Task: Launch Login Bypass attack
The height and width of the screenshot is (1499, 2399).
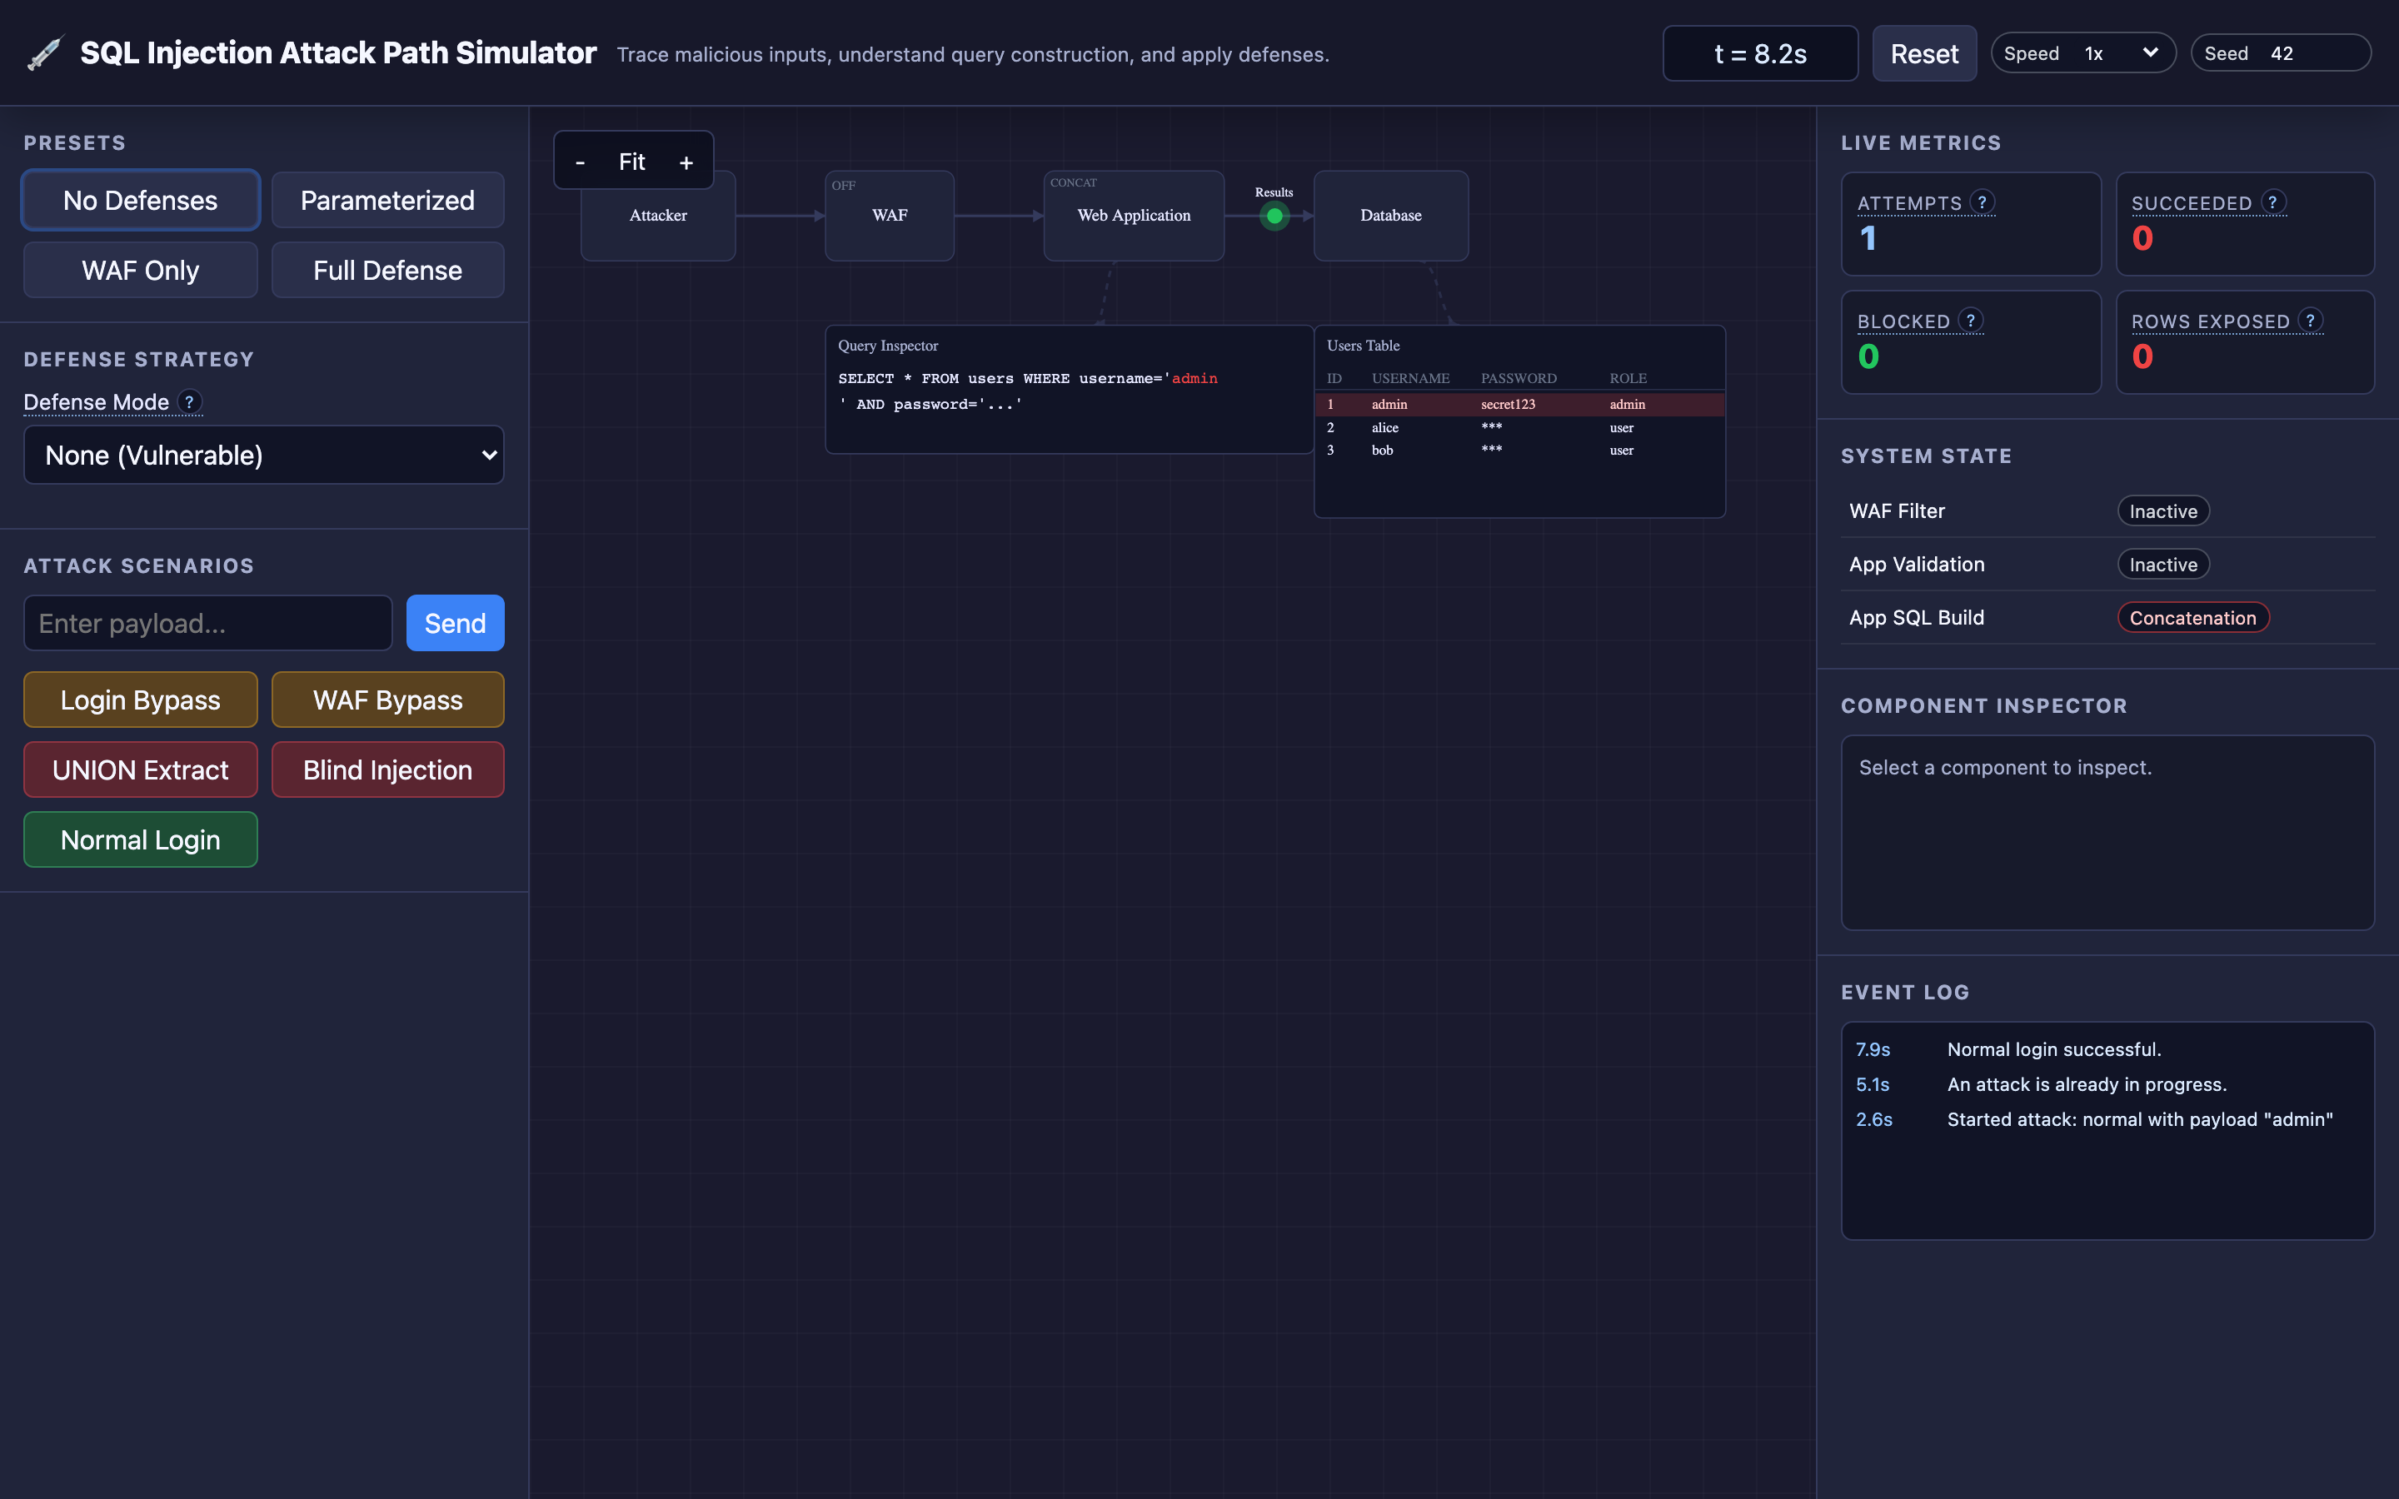Action: pos(141,700)
